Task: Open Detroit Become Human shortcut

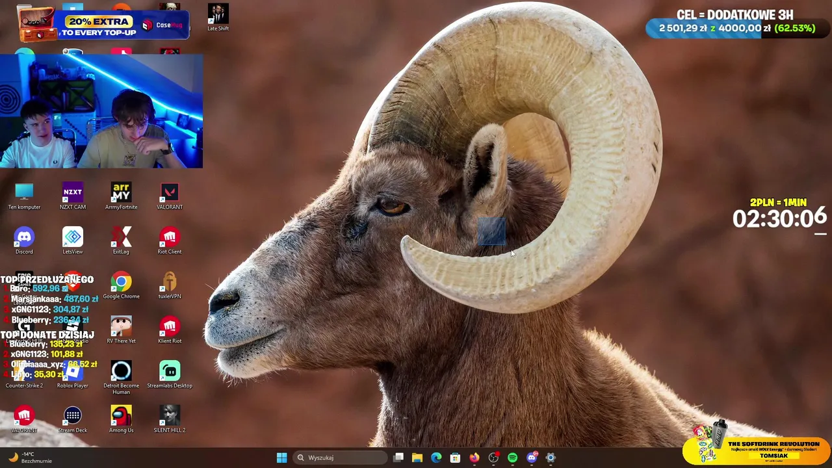Action: coord(121,378)
